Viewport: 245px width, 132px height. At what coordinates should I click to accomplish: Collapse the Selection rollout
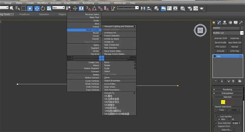(227, 97)
